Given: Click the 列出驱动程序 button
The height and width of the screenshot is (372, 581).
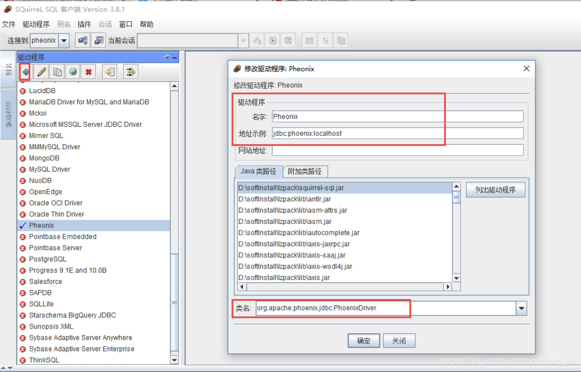Looking at the screenshot, I should pyautogui.click(x=495, y=190).
